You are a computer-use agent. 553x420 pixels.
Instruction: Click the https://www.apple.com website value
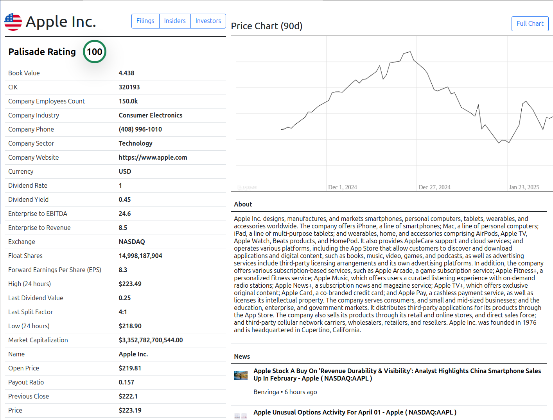pyautogui.click(x=153, y=157)
